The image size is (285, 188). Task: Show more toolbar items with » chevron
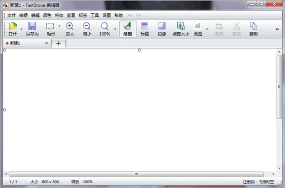pos(277,29)
